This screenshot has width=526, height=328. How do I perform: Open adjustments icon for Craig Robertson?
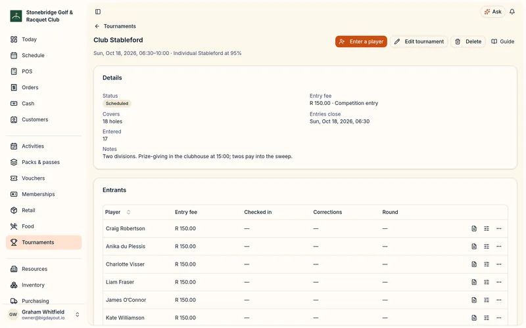[487, 228]
